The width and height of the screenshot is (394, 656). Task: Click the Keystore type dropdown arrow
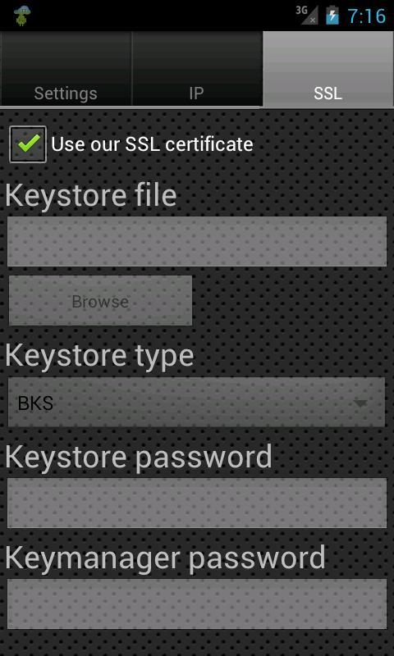tap(360, 403)
